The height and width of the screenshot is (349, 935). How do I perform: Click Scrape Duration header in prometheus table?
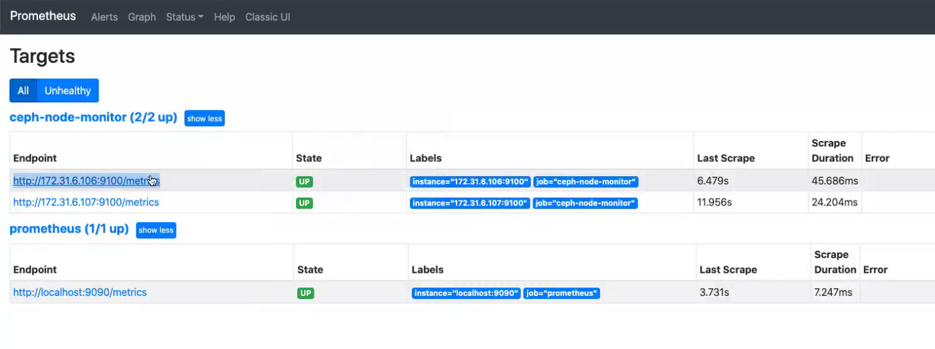point(835,262)
